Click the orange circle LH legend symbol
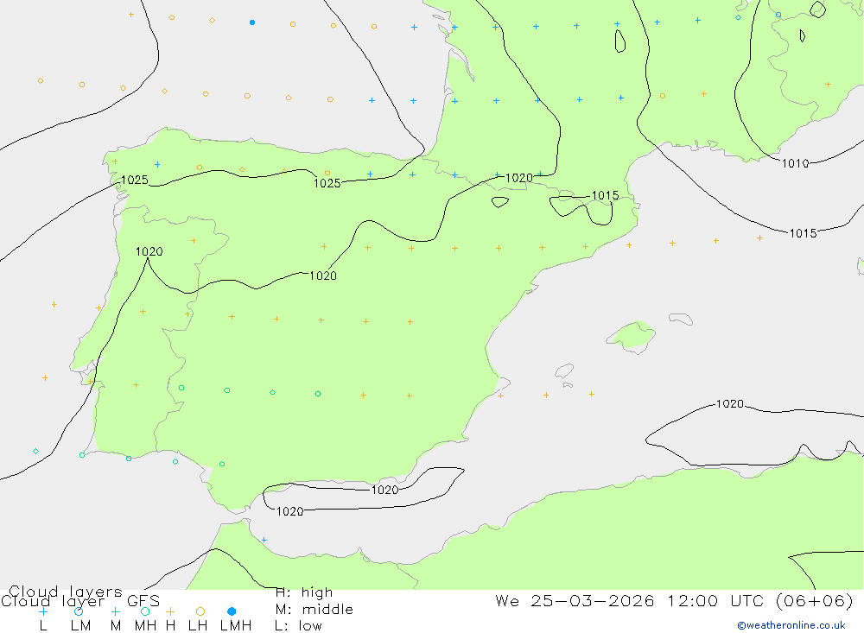 coord(200,611)
